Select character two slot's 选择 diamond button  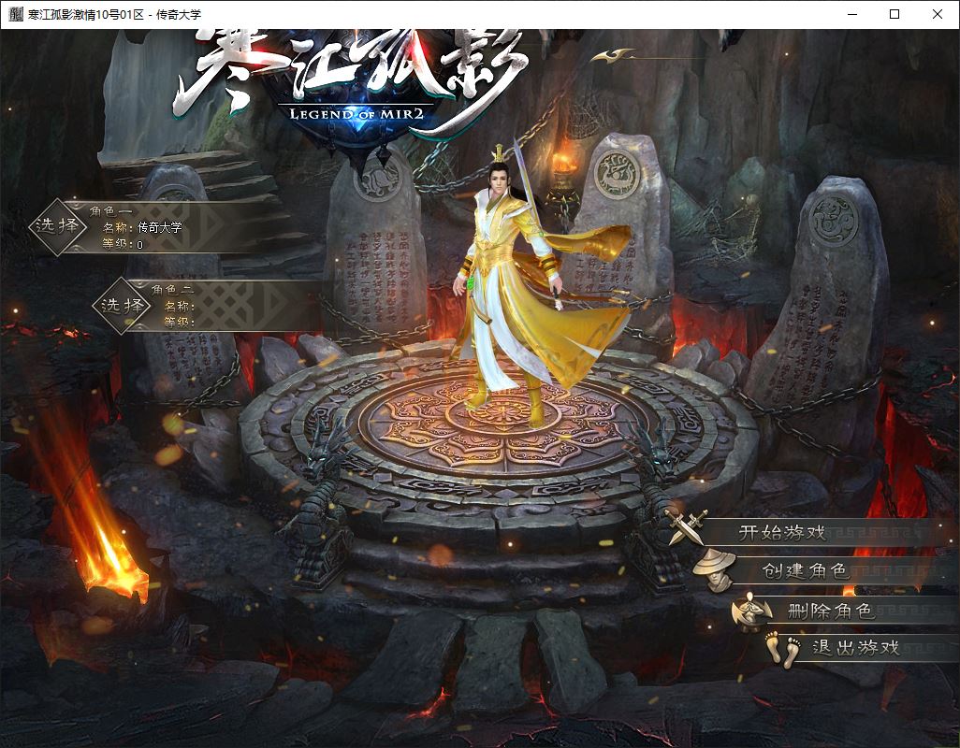(x=122, y=305)
